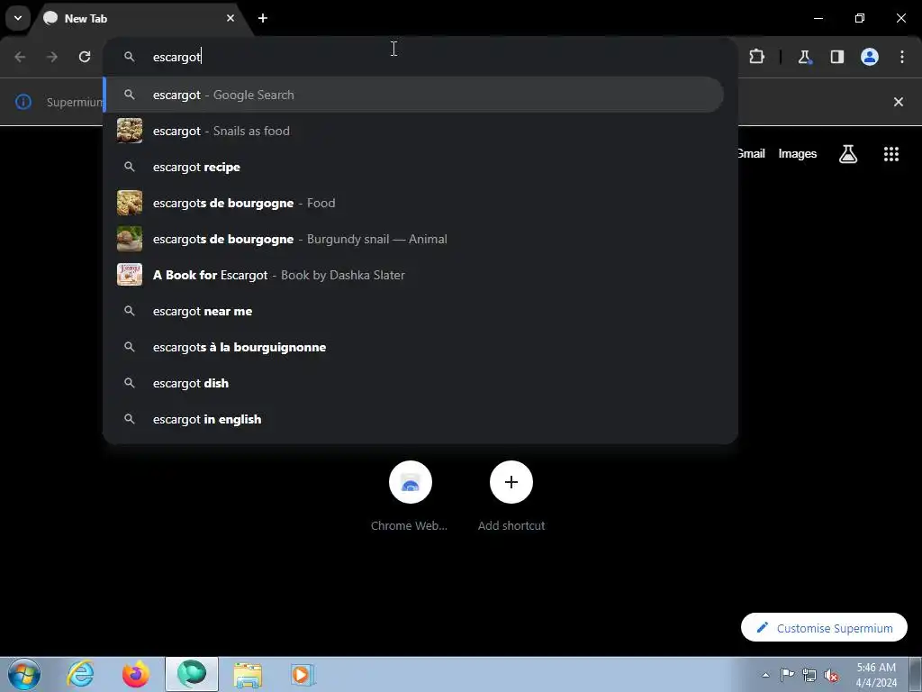Click the escargots de bourgogne Food thumbnail
This screenshot has height=692, width=922.
130,203
